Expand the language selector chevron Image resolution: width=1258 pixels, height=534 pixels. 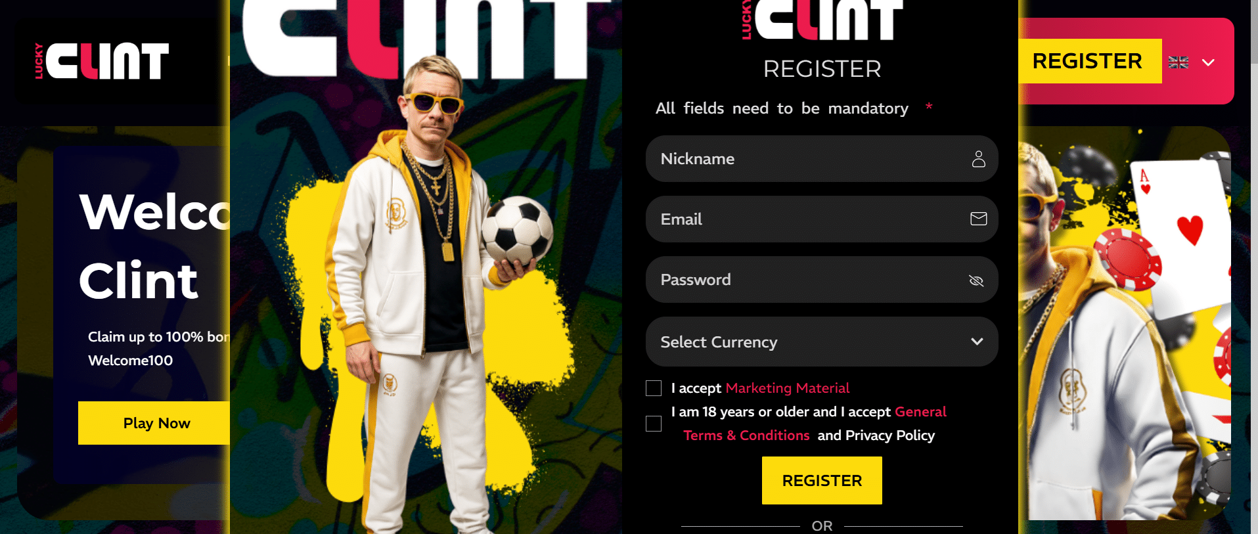1208,62
